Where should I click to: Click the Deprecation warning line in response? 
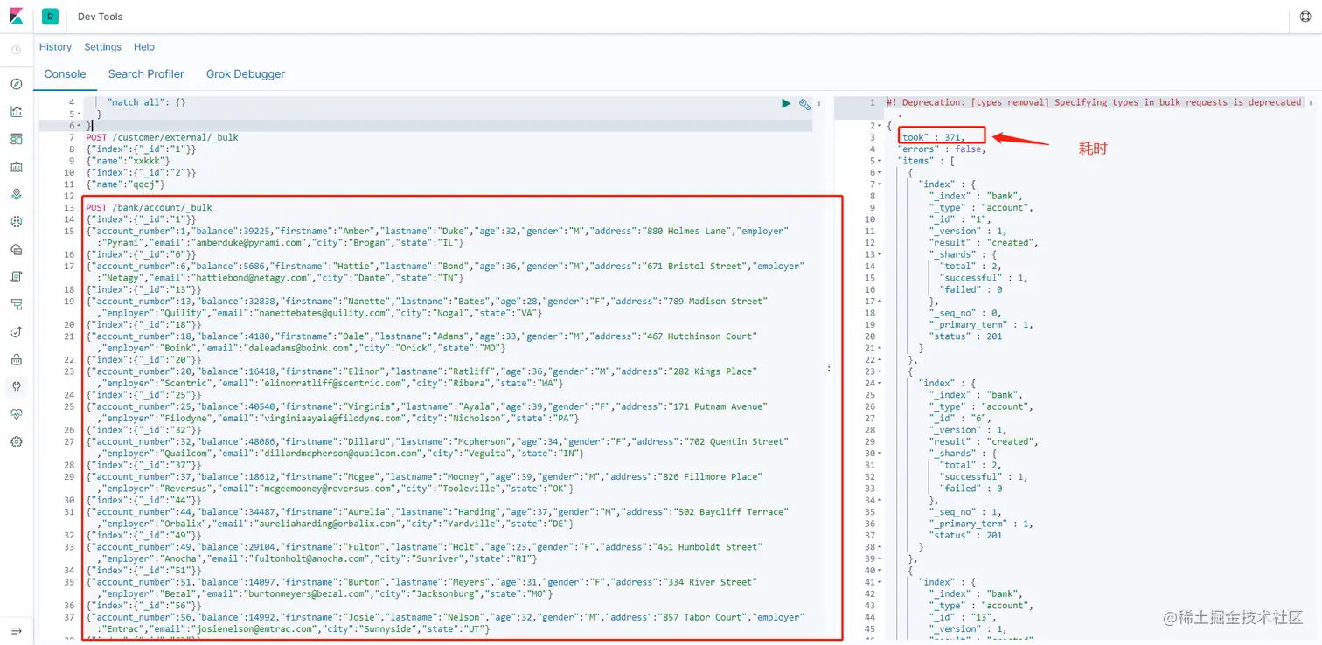click(x=1094, y=102)
